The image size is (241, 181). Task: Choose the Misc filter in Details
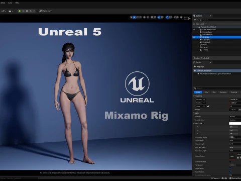(x=214, y=92)
